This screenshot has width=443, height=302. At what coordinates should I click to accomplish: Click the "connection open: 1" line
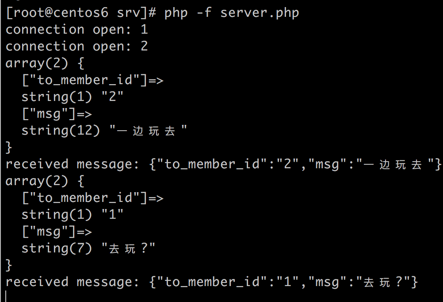pyautogui.click(x=76, y=30)
